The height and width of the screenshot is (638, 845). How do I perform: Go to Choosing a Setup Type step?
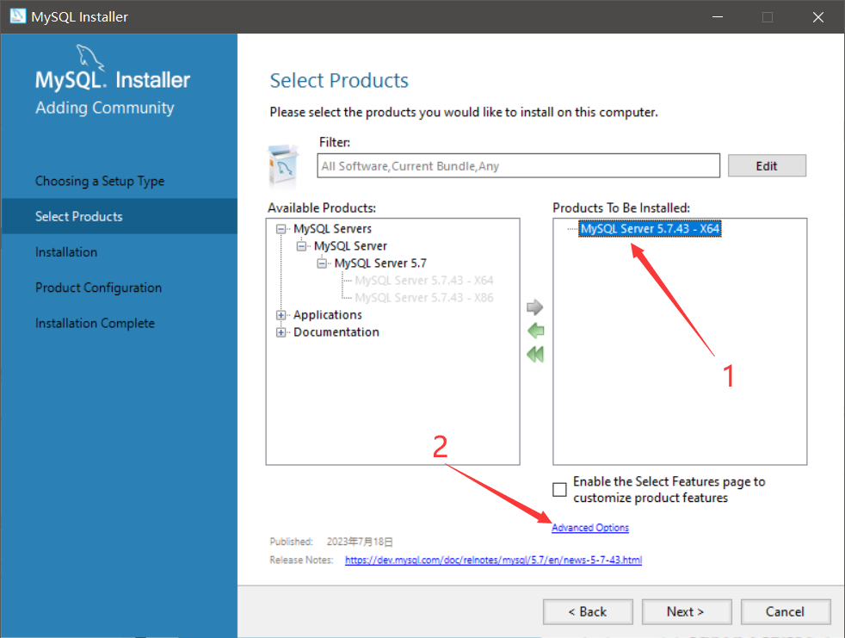tap(100, 181)
